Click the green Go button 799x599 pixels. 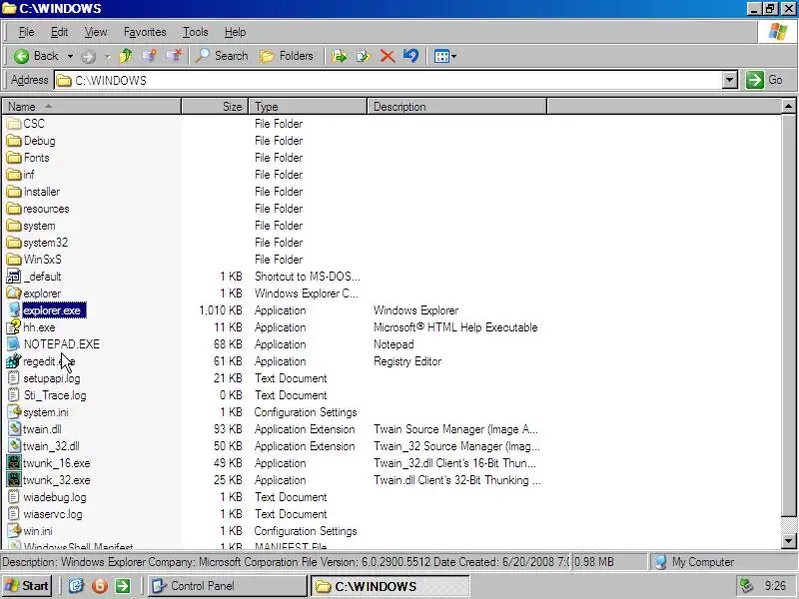coord(765,80)
